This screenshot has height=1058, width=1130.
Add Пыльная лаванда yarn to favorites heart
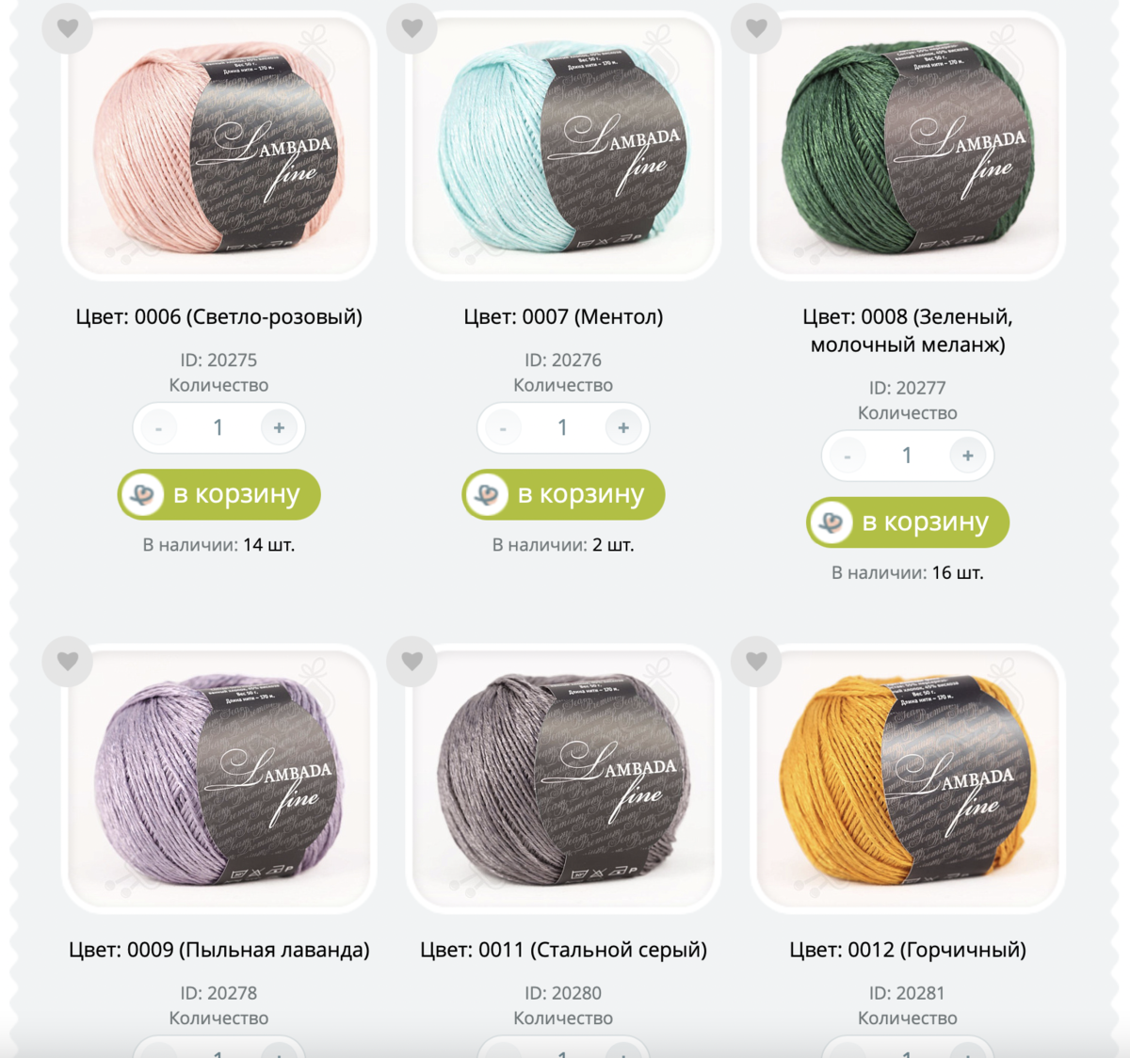(x=68, y=661)
